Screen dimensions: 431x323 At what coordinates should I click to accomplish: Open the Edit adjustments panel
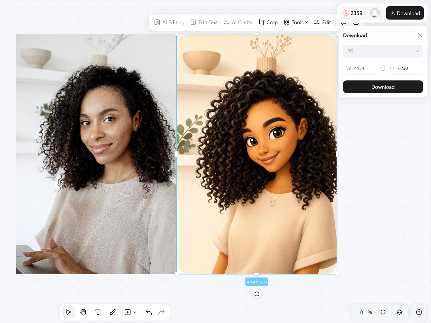(x=322, y=22)
